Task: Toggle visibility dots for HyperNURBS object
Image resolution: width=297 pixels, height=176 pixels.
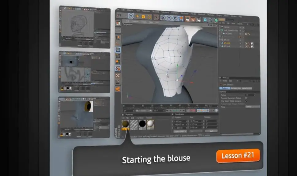Action: [240, 31]
